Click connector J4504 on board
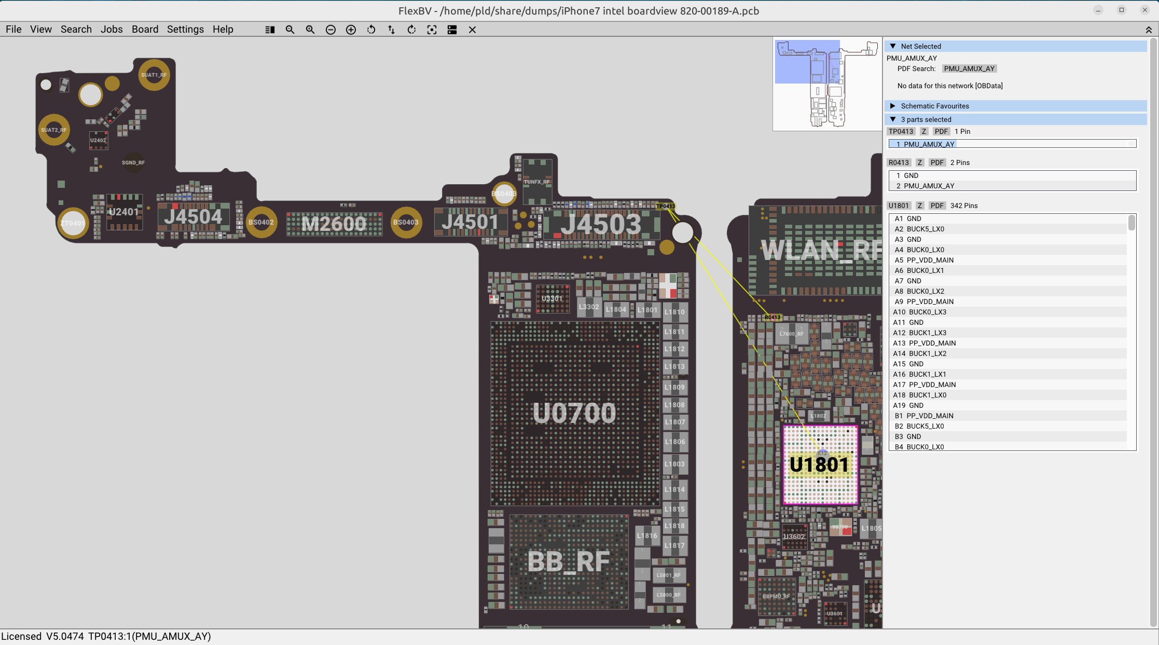The height and width of the screenshot is (645, 1159). tap(194, 217)
